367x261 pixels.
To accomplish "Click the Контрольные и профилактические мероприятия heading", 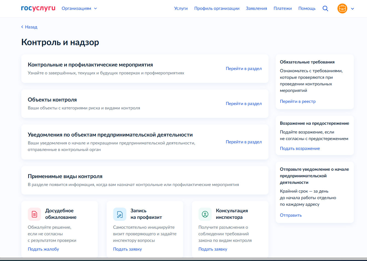I will (x=90, y=65).
